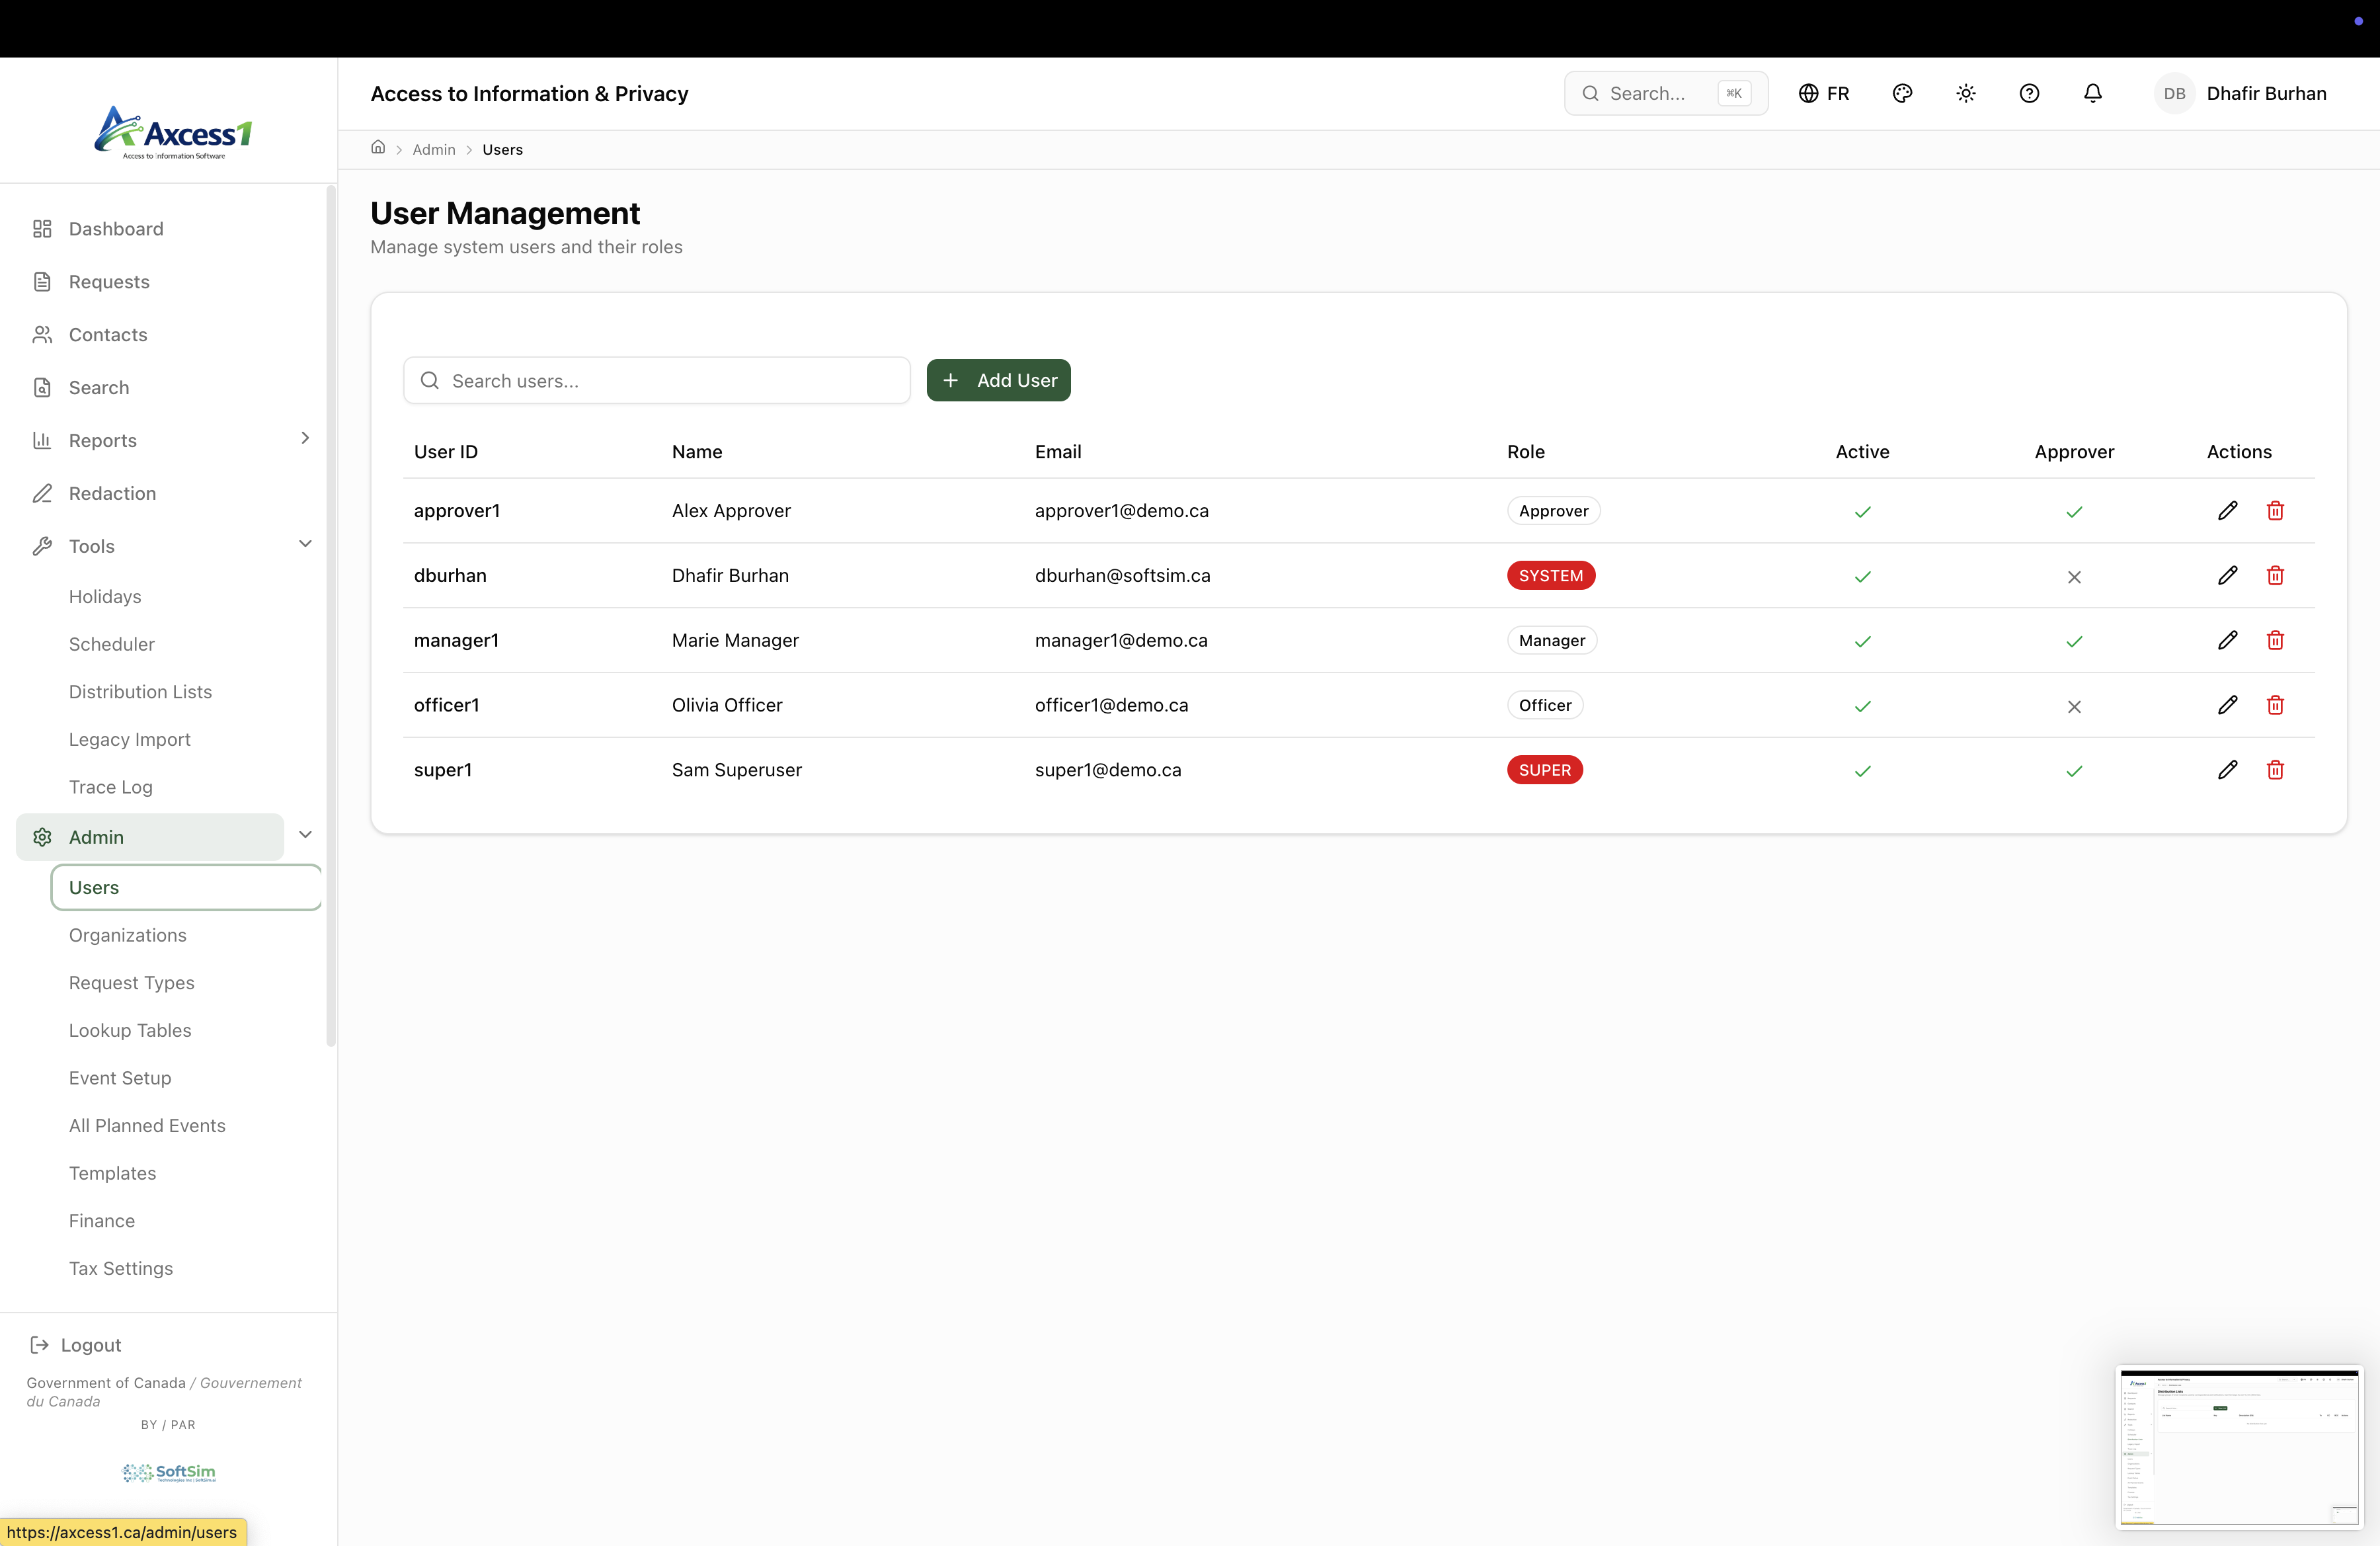Click trash icon for super1 user
Screen dimensions: 2380x1546
point(2275,770)
